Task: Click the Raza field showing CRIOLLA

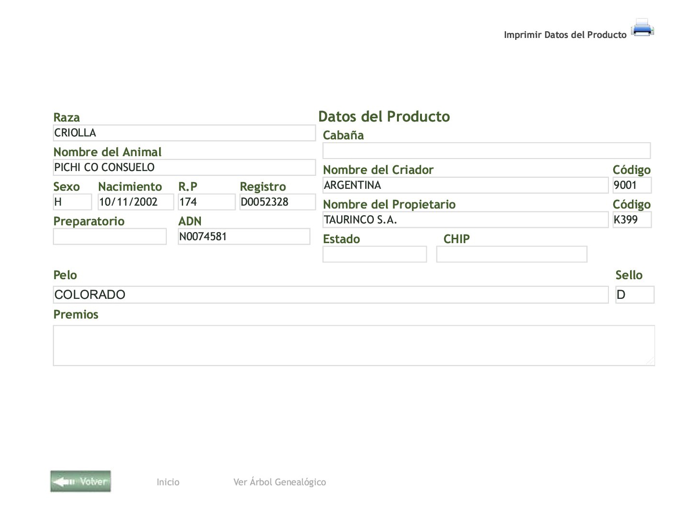Action: pyautogui.click(x=184, y=133)
